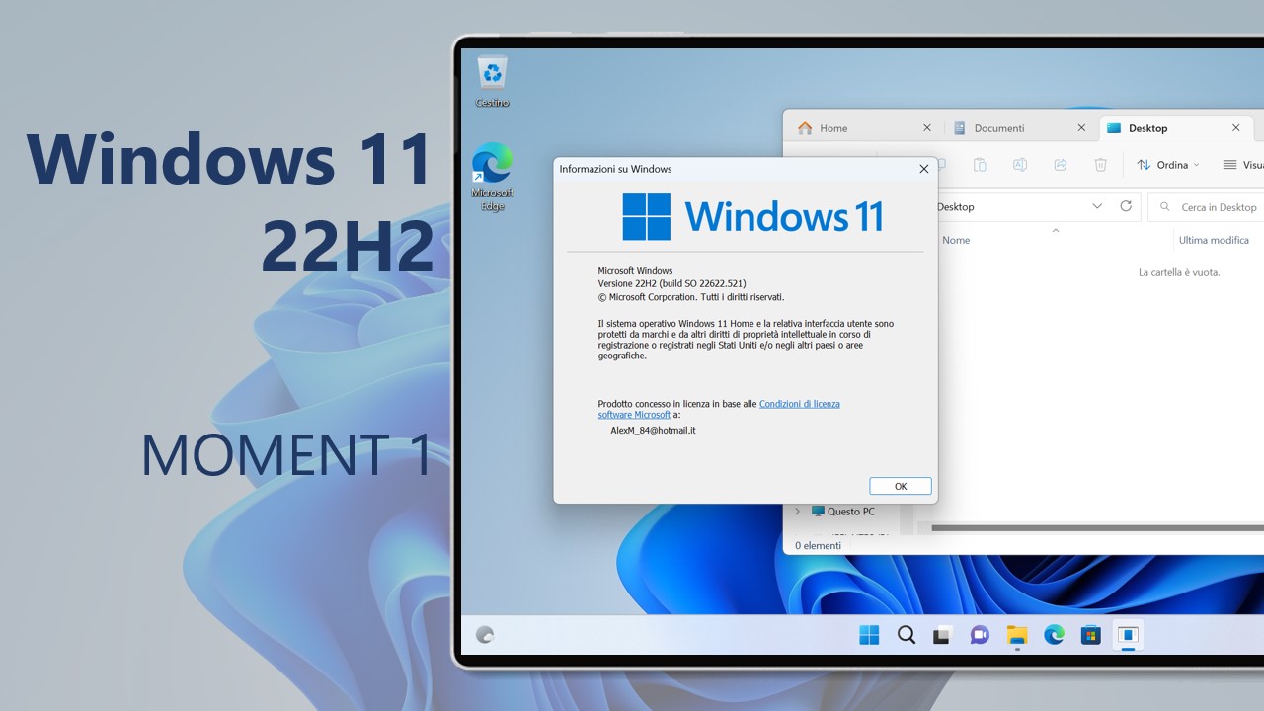1264x711 pixels.
Task: Open the Start menu from the taskbar
Action: [x=869, y=635]
